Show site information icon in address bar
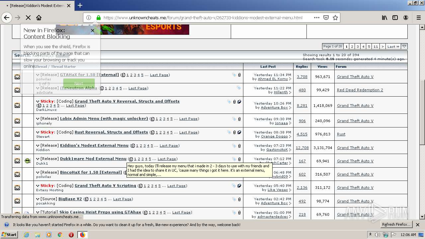The width and height of the screenshot is (425, 239). coord(89,18)
